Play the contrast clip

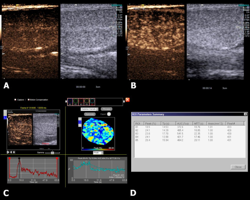pos(8,152)
